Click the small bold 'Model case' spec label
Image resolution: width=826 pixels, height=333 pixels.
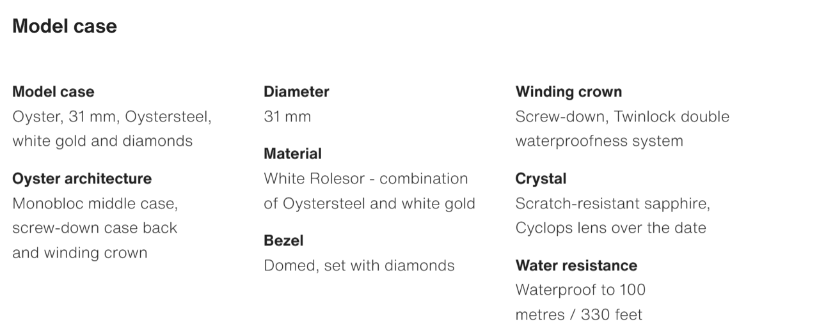click(53, 91)
